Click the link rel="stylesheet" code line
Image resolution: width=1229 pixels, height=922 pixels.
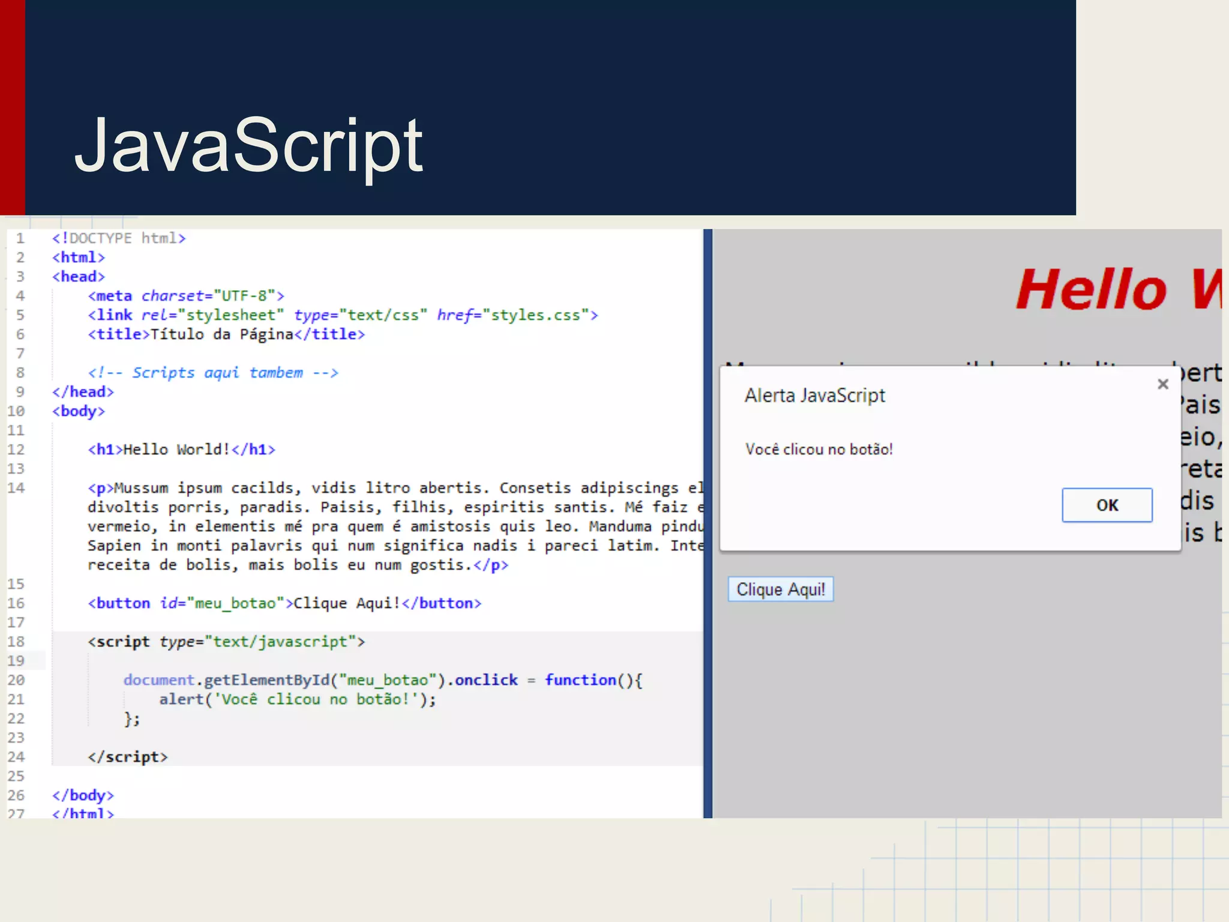[343, 315]
